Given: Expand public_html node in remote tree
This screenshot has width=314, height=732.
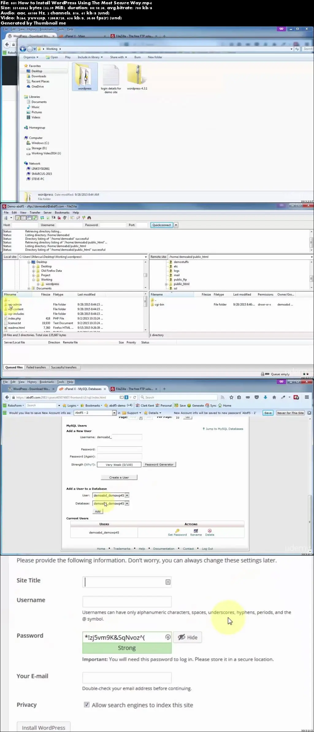Looking at the screenshot, I should [166, 284].
